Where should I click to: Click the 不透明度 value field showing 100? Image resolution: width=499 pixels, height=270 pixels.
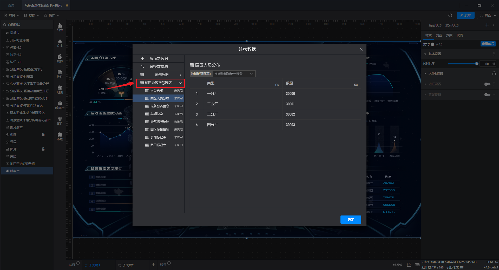click(486, 64)
